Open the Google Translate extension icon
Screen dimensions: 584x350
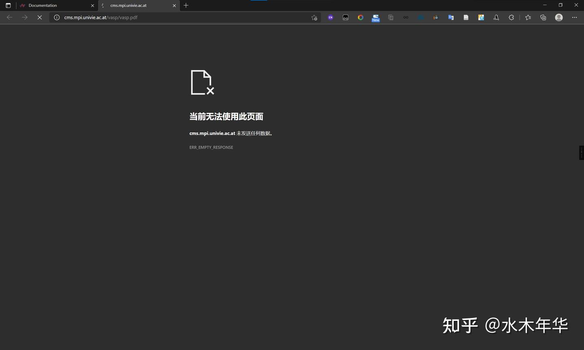tap(451, 17)
